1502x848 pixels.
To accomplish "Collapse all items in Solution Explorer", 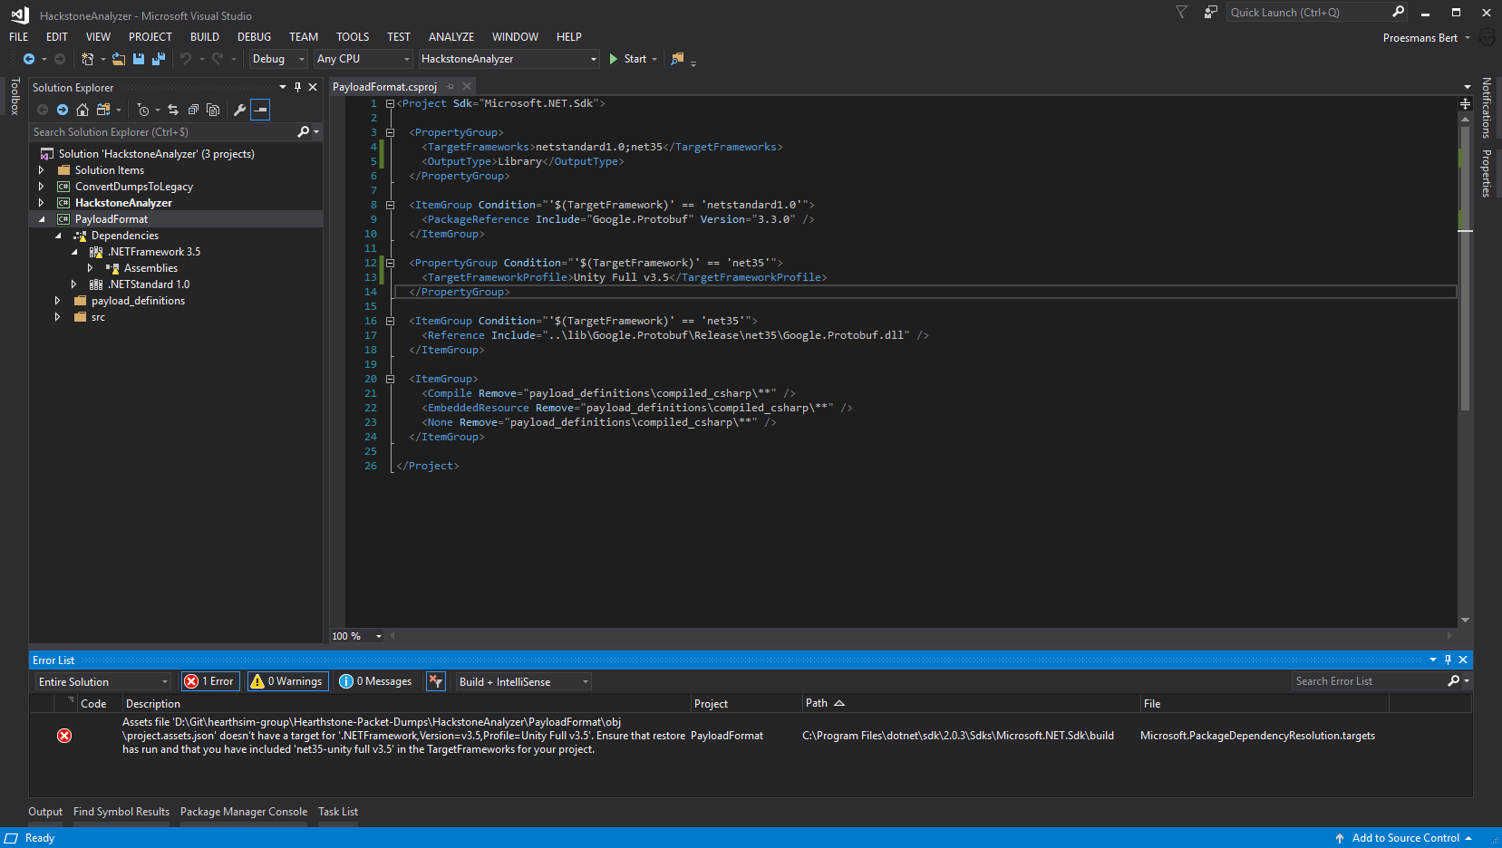I will point(192,109).
